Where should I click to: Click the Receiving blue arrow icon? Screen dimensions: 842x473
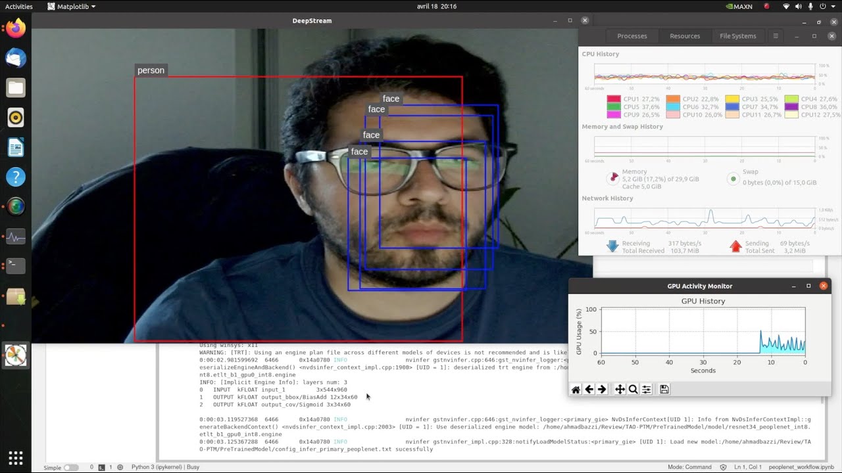pyautogui.click(x=612, y=246)
